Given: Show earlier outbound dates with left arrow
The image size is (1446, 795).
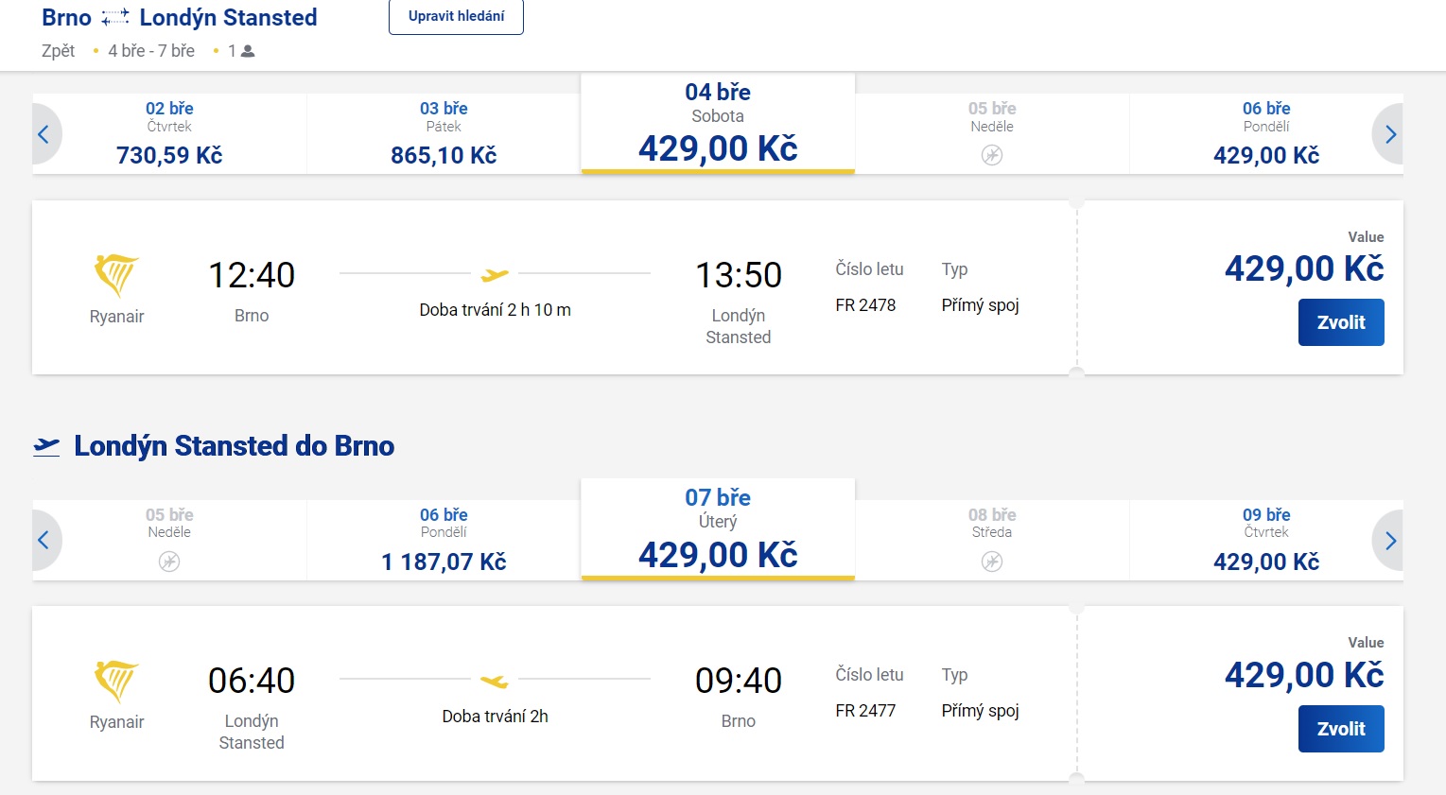Looking at the screenshot, I should 44,134.
